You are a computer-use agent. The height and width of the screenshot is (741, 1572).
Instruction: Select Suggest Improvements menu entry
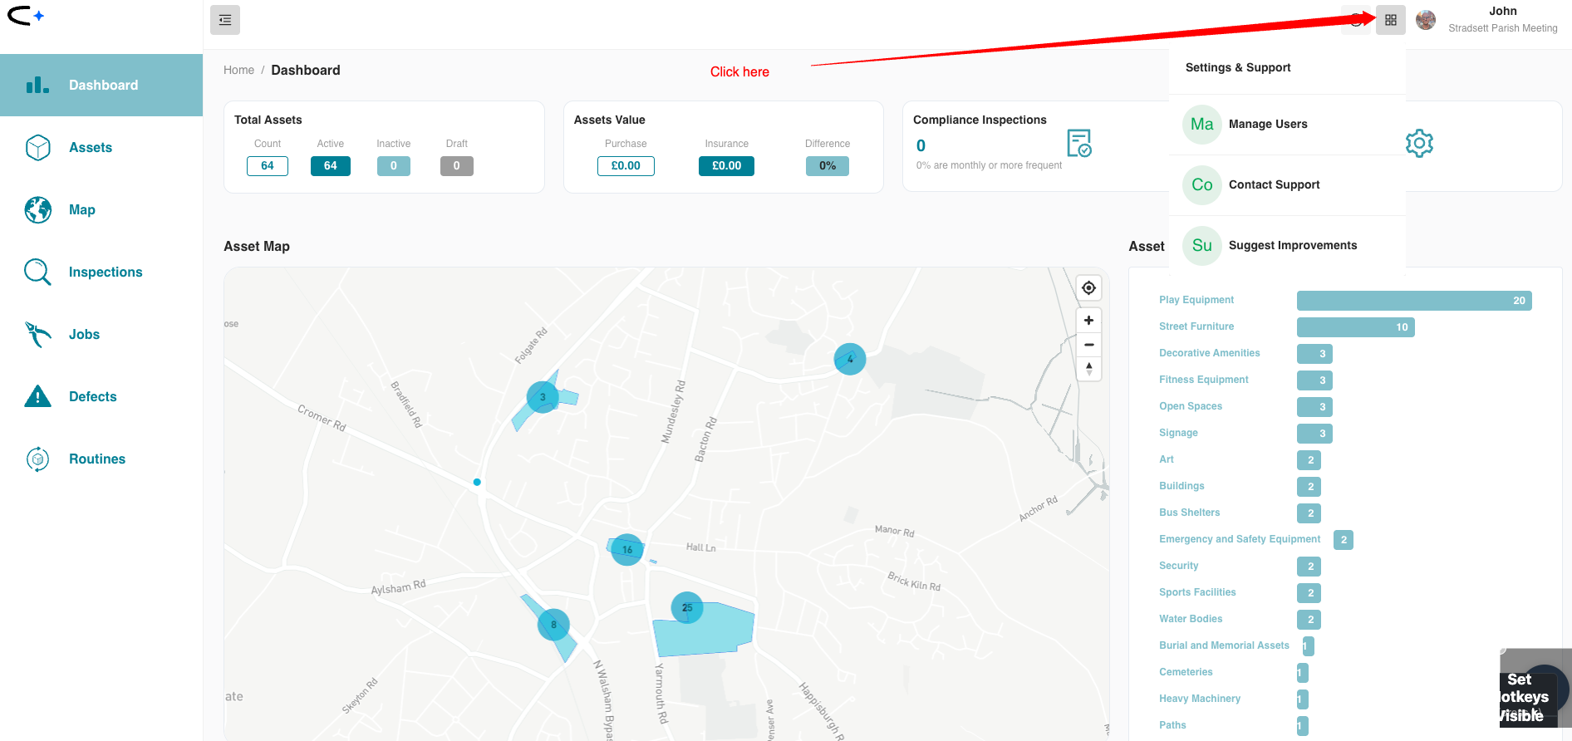[x=1292, y=246]
